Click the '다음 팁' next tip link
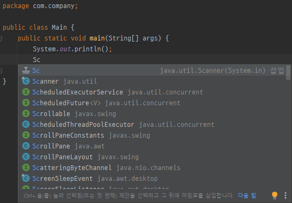This screenshot has width=292, height=203. click(x=247, y=195)
